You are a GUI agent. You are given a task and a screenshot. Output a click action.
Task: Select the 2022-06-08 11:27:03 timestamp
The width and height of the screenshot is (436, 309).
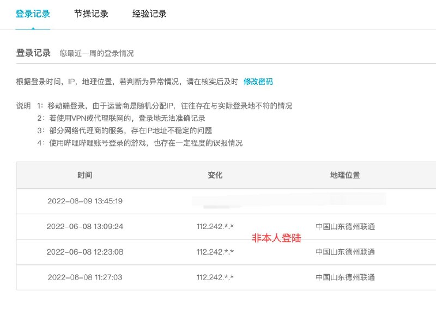click(x=84, y=277)
